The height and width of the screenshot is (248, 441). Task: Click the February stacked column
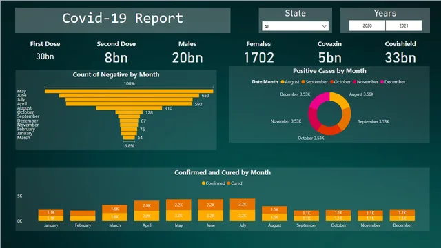click(x=83, y=216)
